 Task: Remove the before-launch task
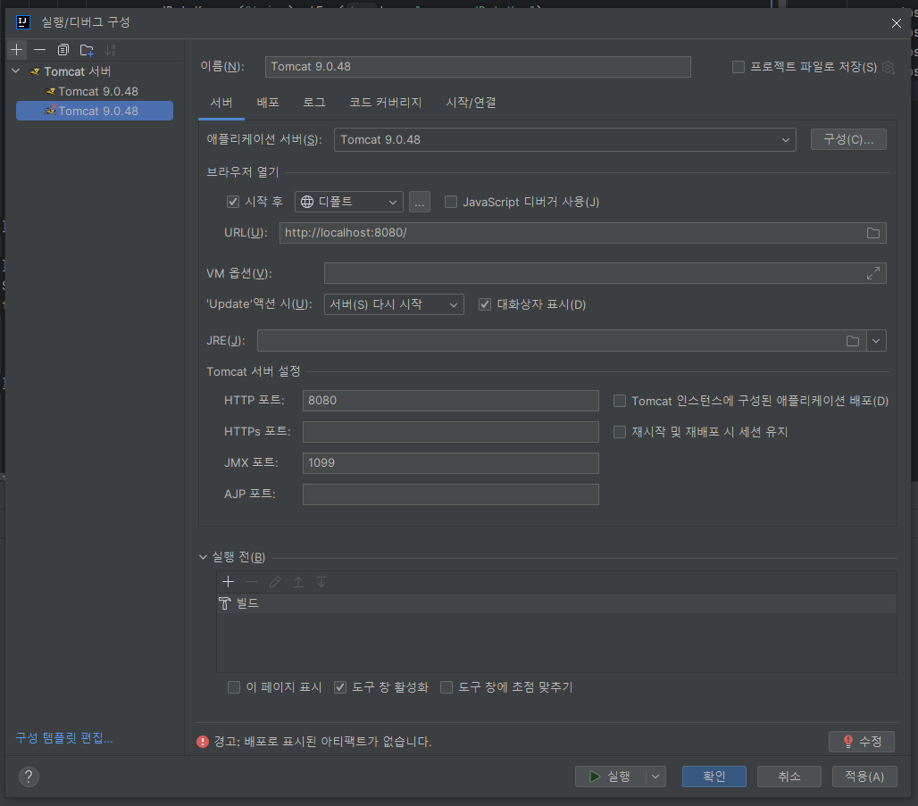pyautogui.click(x=251, y=581)
